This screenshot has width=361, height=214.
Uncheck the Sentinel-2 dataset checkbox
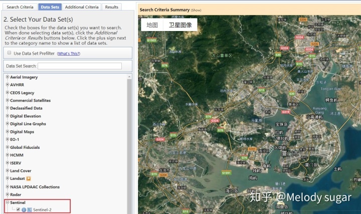click(18, 209)
